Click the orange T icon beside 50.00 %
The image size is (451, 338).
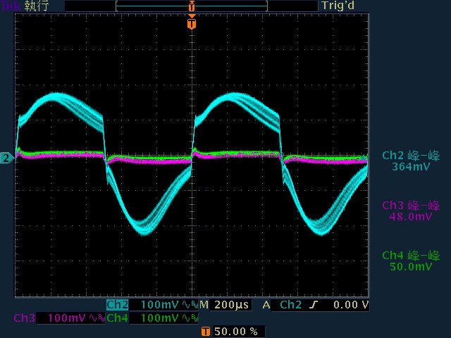click(x=205, y=331)
